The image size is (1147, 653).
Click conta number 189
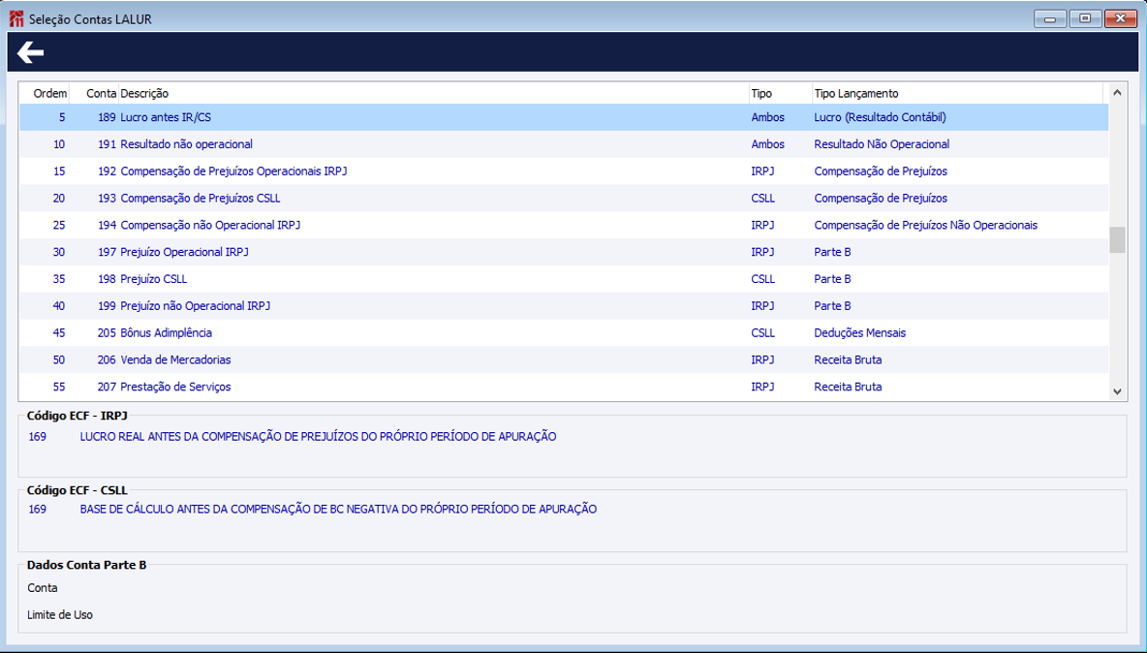(107, 117)
